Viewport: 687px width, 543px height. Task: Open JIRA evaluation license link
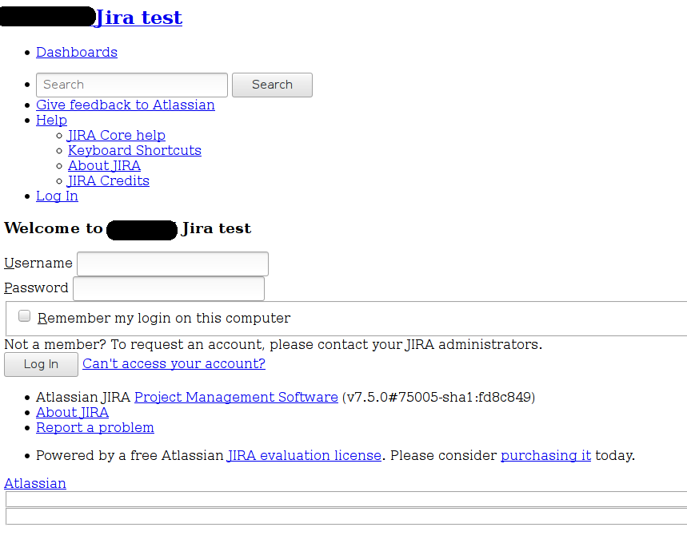click(x=305, y=455)
